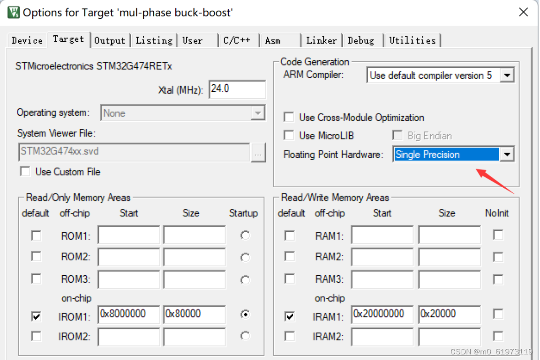Toggle the Big Endian checkbox

point(397,135)
